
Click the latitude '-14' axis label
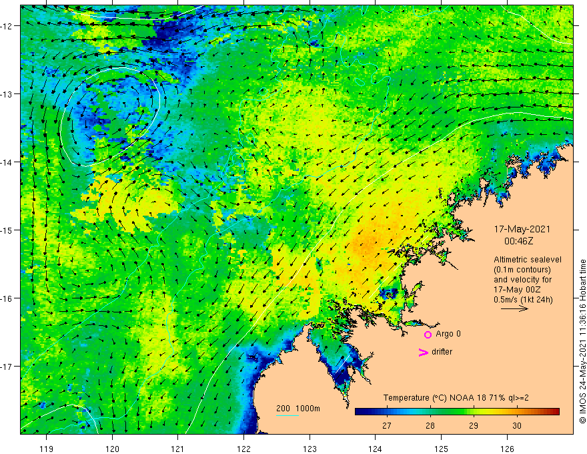click(x=7, y=162)
